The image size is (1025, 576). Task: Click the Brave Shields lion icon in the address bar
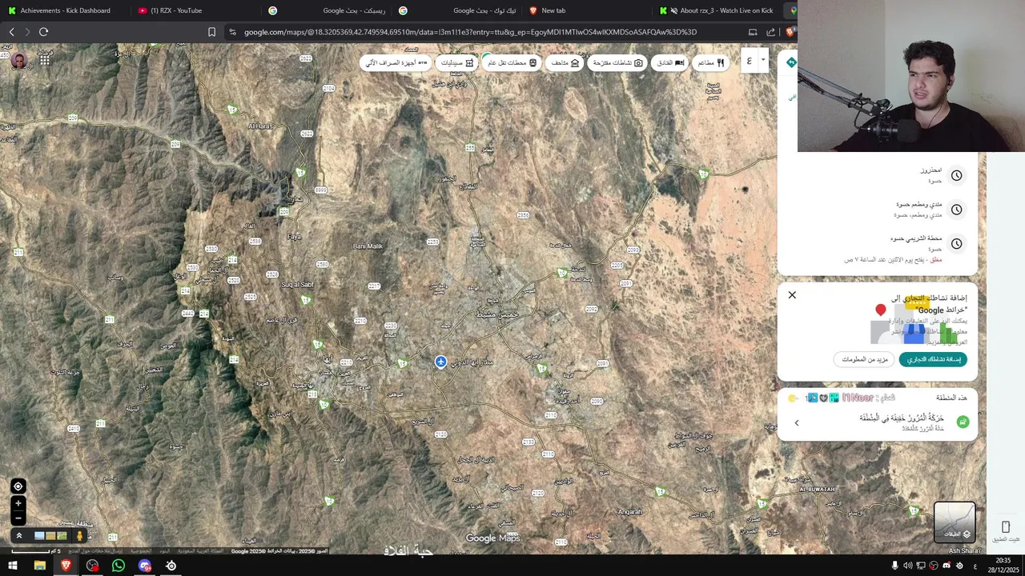790,32
